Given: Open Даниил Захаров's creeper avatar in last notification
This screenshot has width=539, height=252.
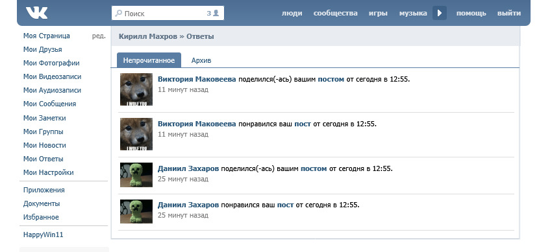Looking at the screenshot, I should pos(136,212).
